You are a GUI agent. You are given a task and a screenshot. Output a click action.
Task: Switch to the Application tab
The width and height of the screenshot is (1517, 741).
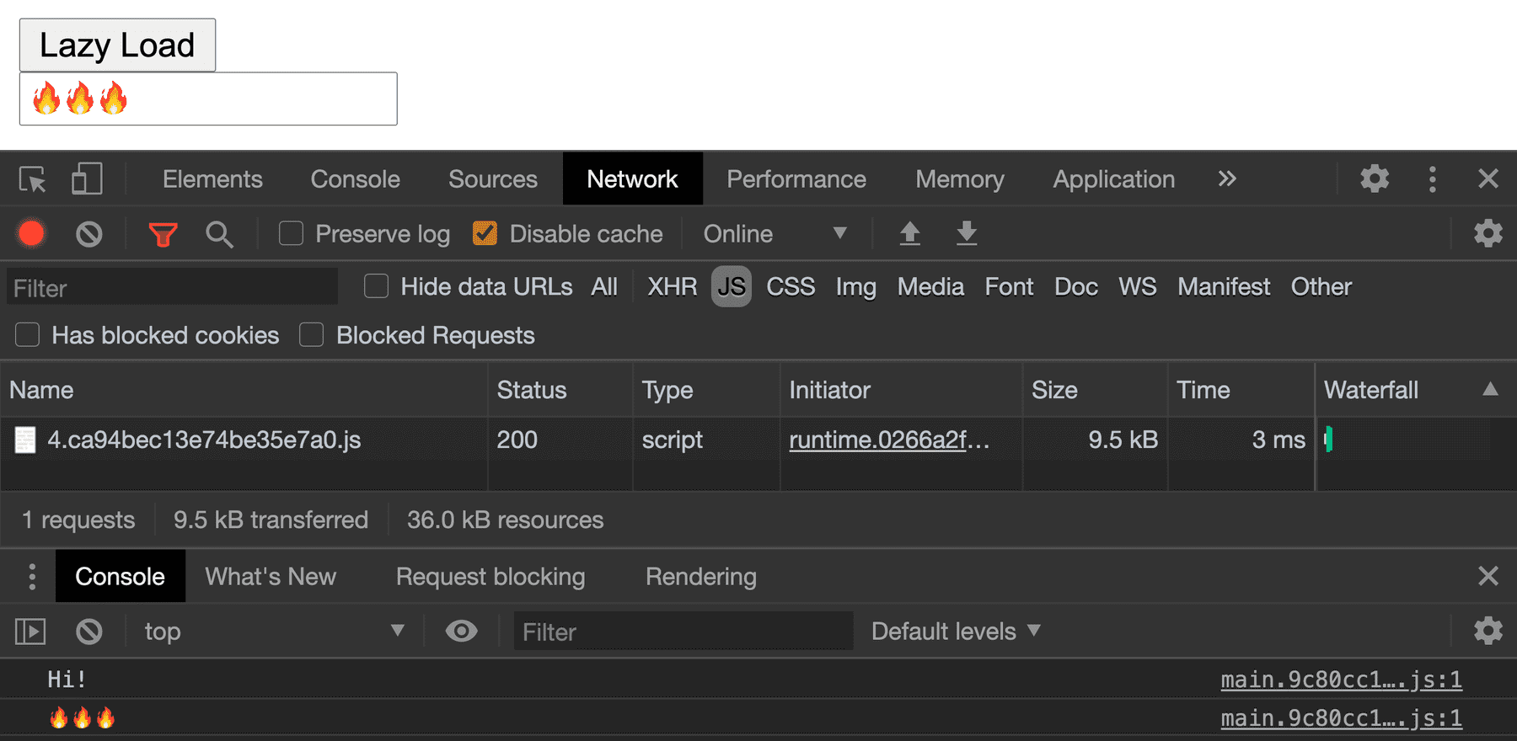pos(1114,179)
